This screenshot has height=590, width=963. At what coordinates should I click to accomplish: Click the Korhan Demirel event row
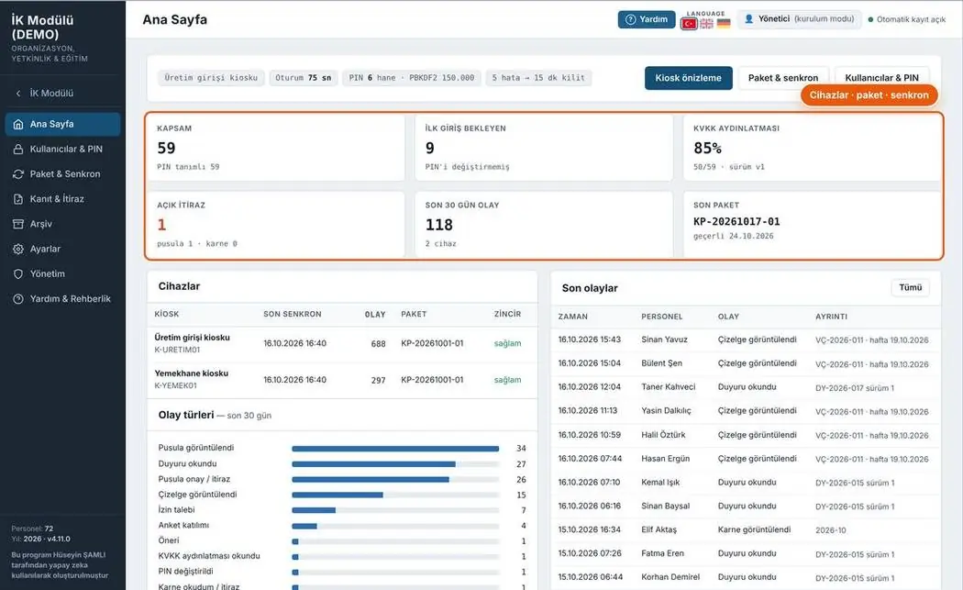click(x=746, y=577)
